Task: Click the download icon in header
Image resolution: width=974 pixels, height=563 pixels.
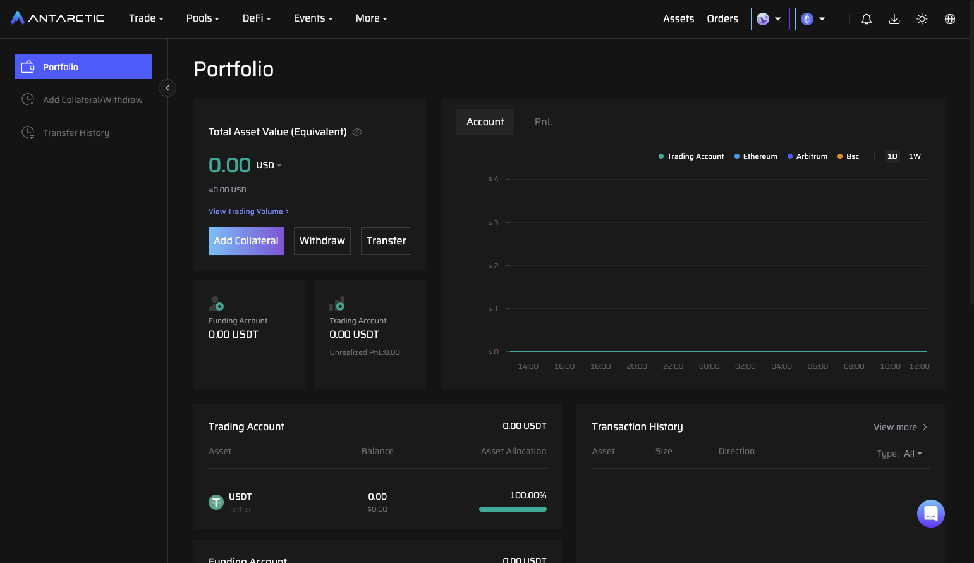Action: [x=894, y=19]
